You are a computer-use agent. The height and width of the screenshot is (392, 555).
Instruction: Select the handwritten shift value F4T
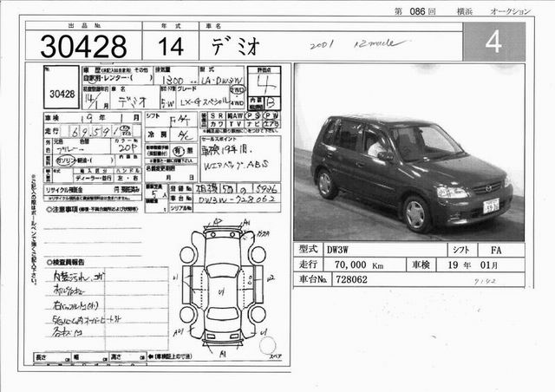[x=180, y=121]
